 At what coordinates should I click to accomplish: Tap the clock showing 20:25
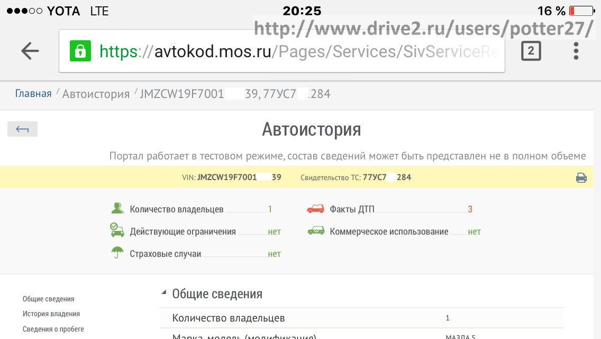pyautogui.click(x=302, y=11)
